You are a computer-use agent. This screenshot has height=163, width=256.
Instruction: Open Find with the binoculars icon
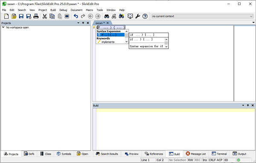click(107, 16)
